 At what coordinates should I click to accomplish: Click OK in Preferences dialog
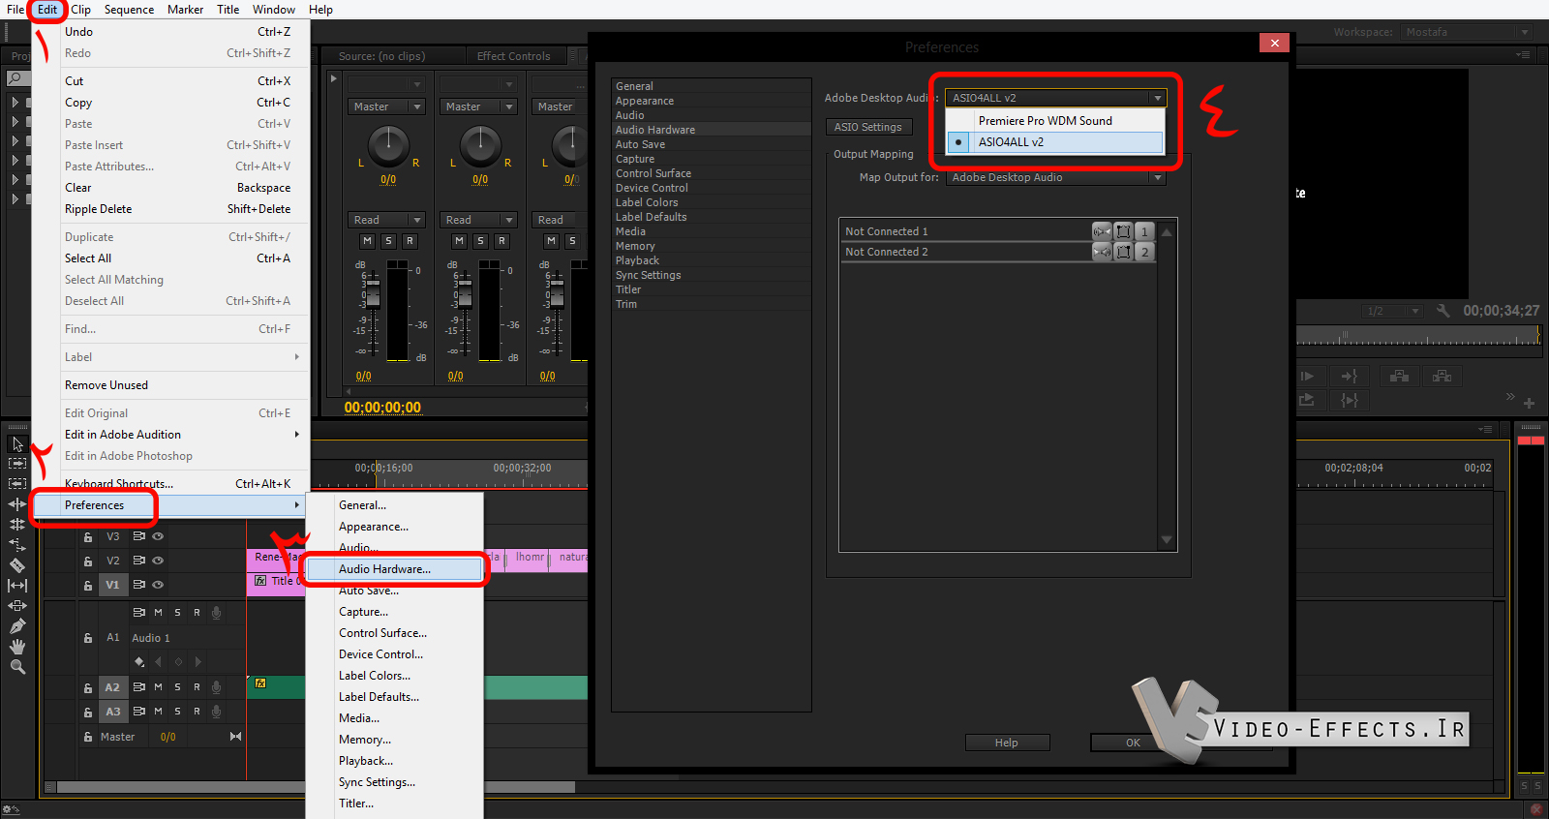pyautogui.click(x=1133, y=743)
